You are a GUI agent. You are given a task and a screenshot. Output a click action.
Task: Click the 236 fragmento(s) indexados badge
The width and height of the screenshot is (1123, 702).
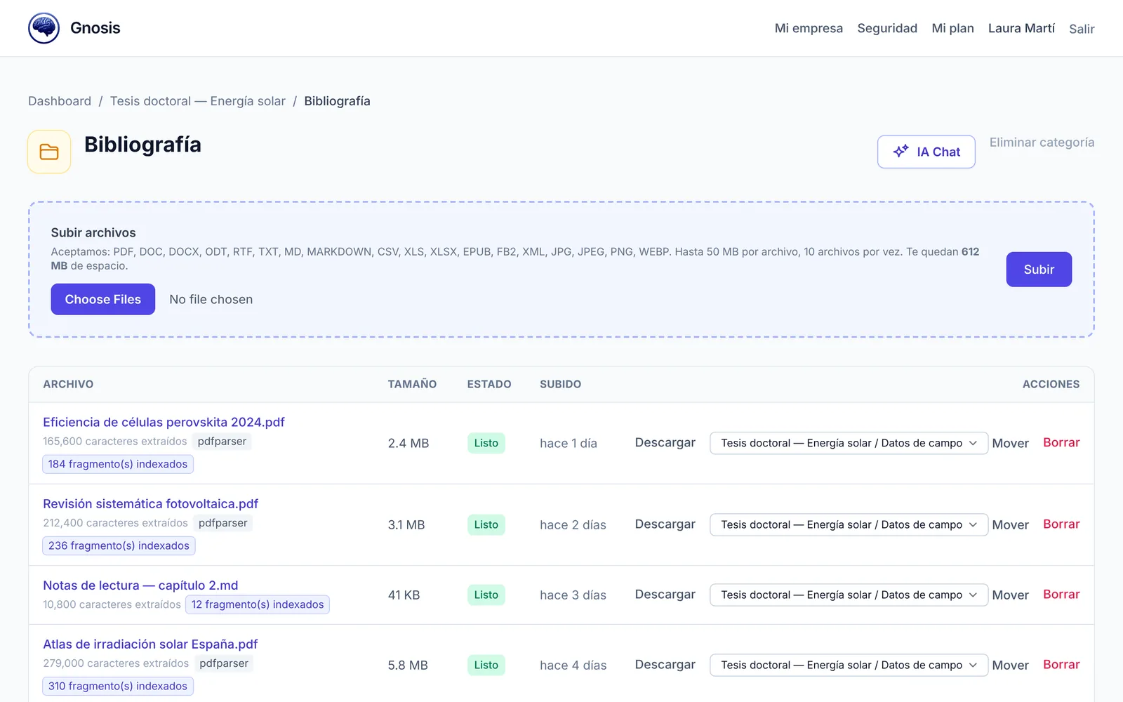click(119, 545)
